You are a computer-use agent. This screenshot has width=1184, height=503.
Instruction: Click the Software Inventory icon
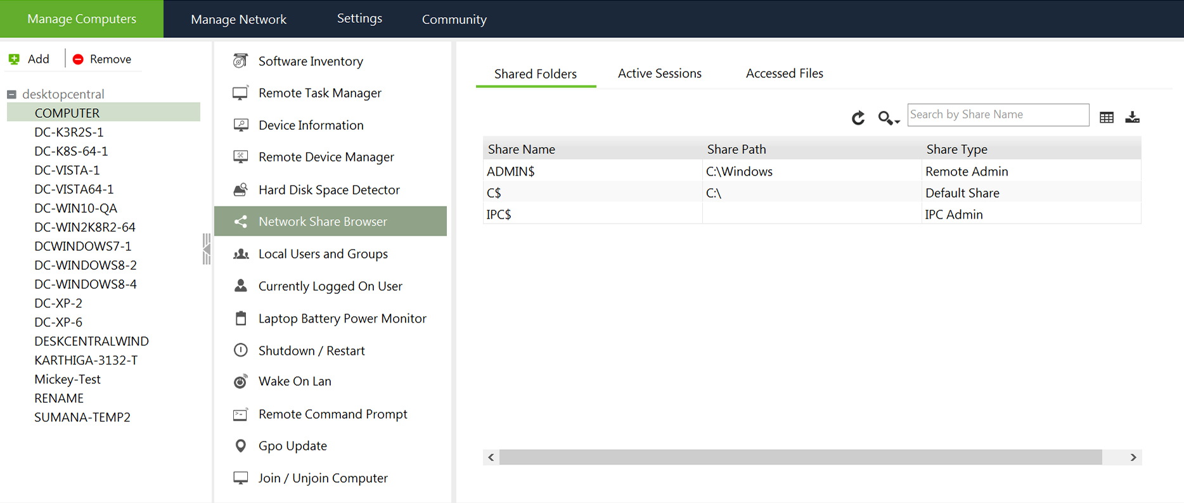pyautogui.click(x=240, y=61)
